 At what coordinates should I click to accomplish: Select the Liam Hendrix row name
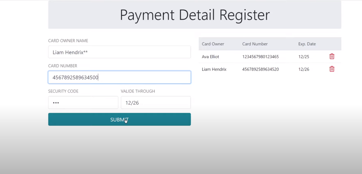point(214,69)
